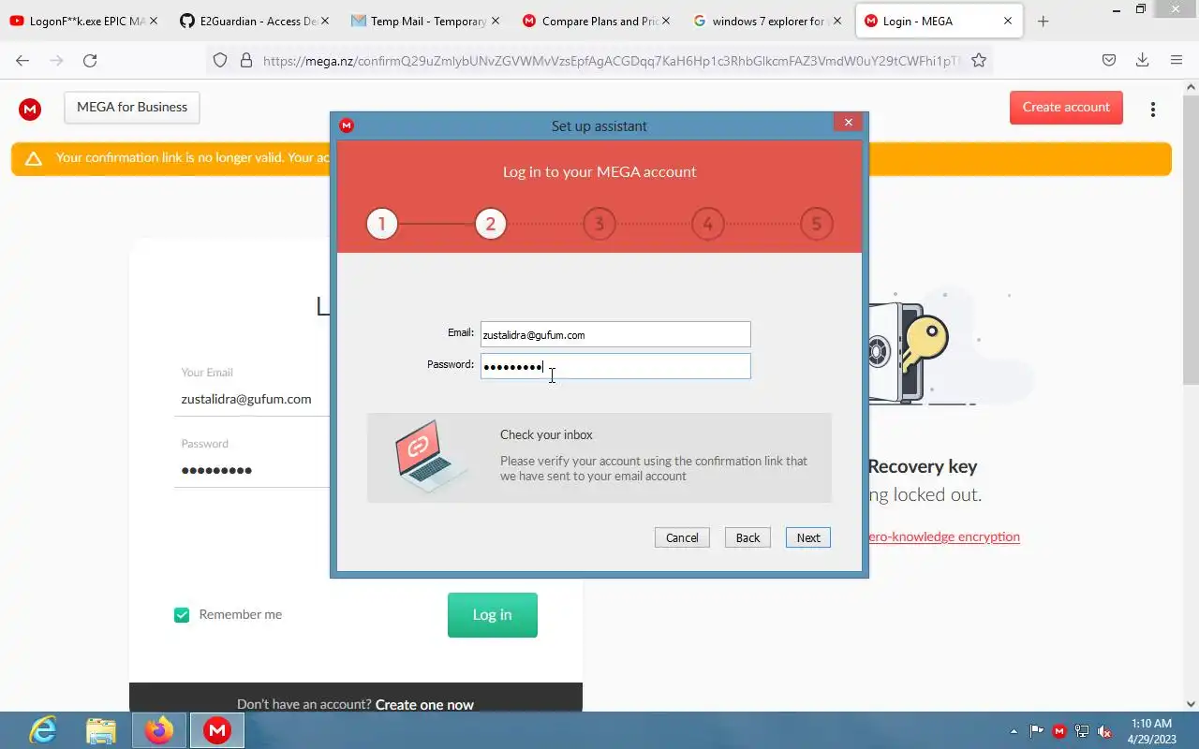Open the Firefox hamburger menu
Viewport: 1199px width, 749px height.
coord(1177,60)
